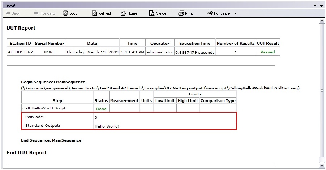Select the Hello World! standard output cell
The width and height of the screenshot is (326, 170).
165,126
